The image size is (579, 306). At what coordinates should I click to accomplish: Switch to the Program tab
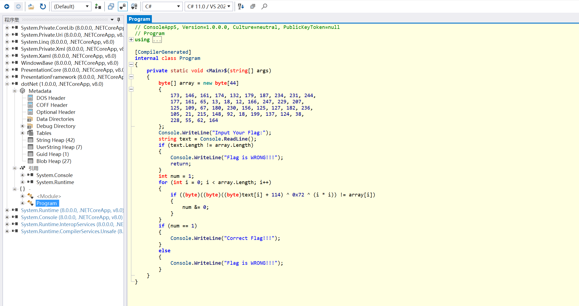tap(139, 19)
